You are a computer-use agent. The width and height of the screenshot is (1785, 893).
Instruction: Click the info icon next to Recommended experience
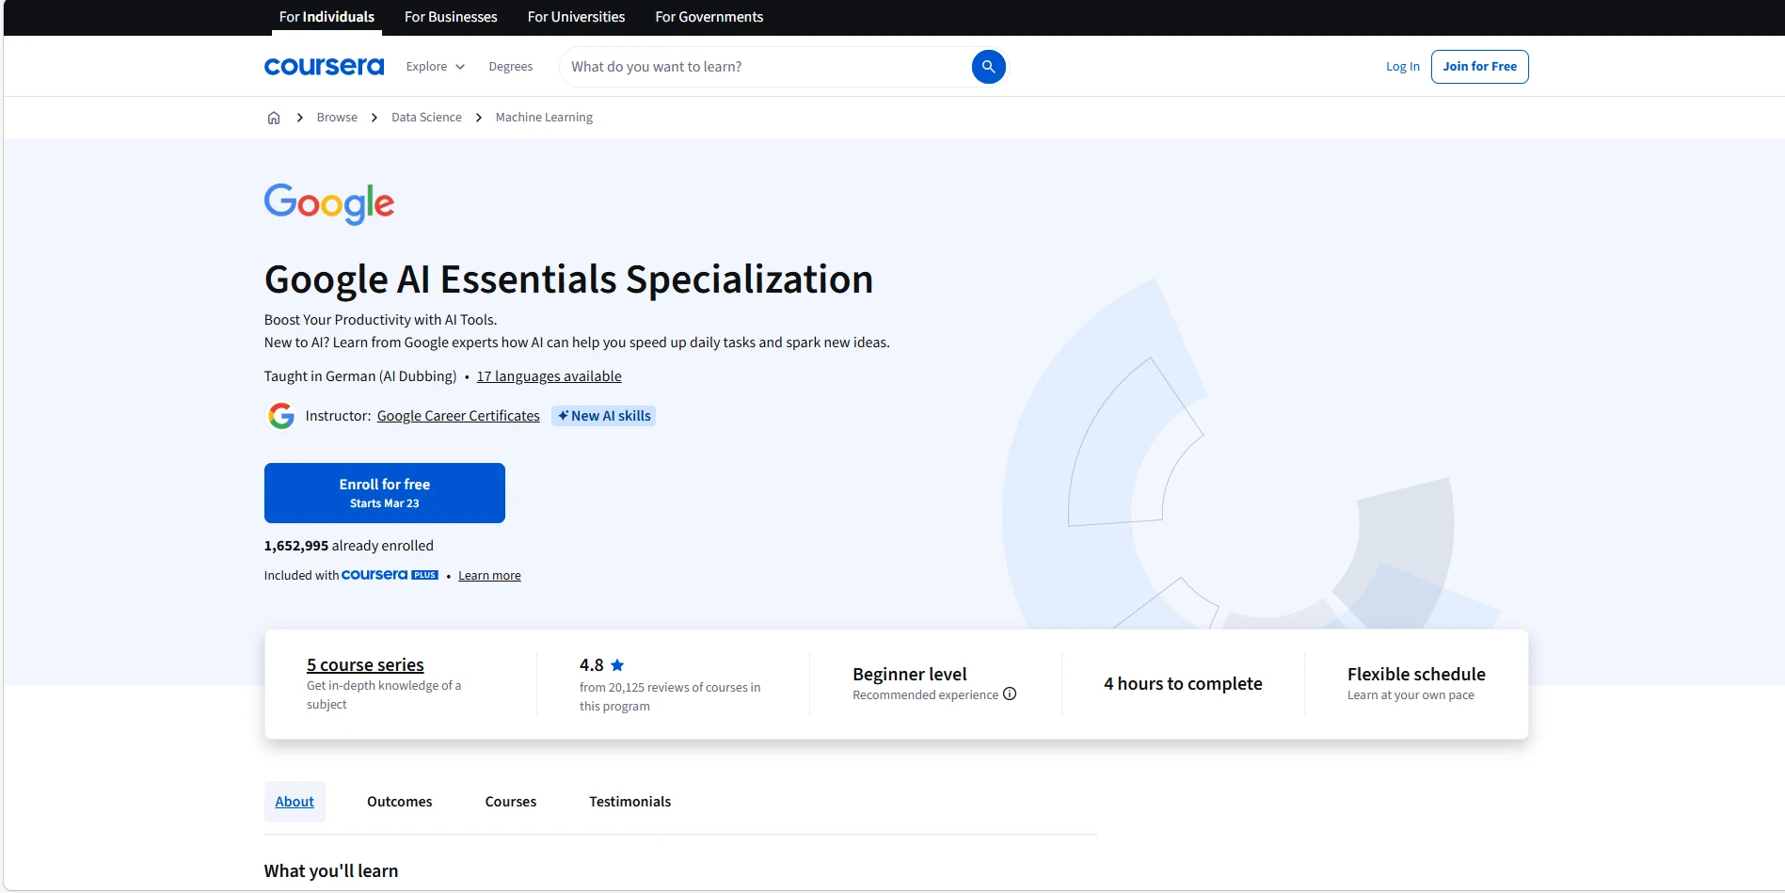tap(1010, 694)
